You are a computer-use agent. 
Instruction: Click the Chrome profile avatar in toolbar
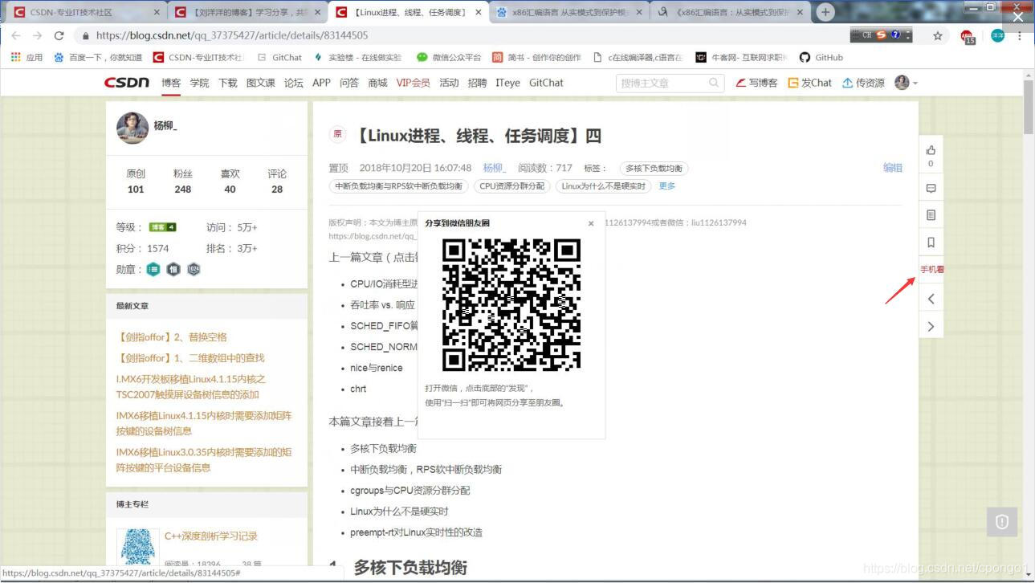click(x=997, y=35)
